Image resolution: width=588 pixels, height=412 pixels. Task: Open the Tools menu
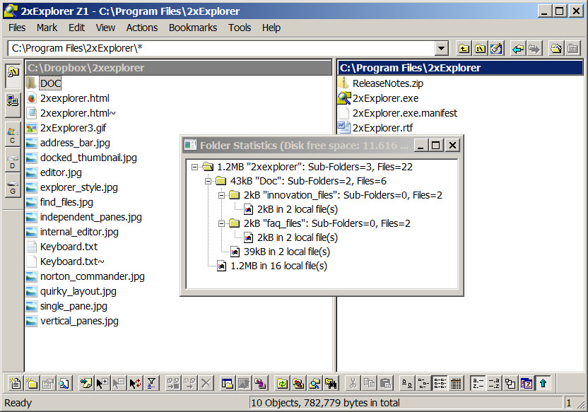tap(240, 28)
